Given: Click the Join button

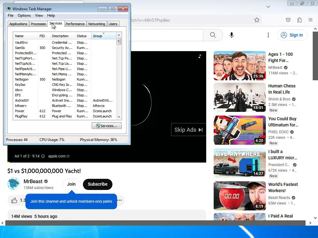Looking at the screenshot, I should click(71, 184).
